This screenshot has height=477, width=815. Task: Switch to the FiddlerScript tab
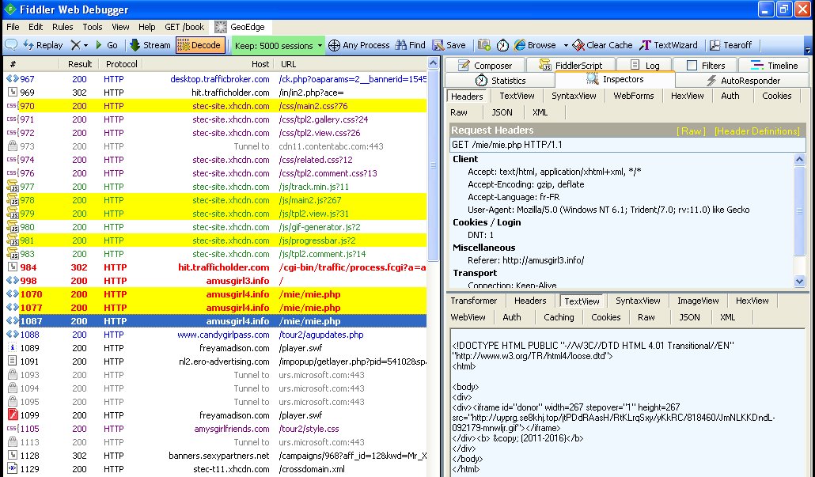click(x=570, y=66)
